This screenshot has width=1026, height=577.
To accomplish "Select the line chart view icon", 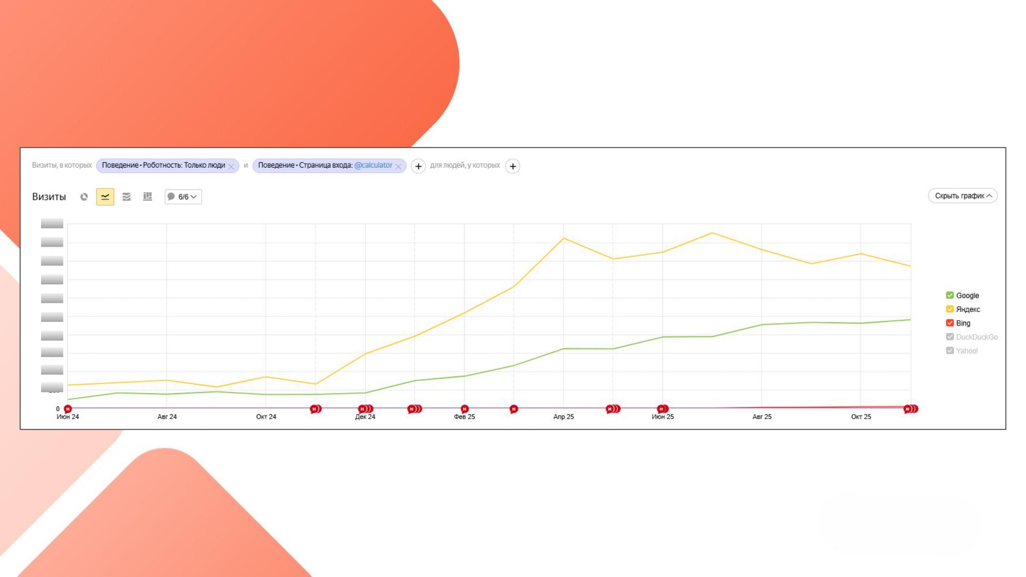I will pos(105,197).
